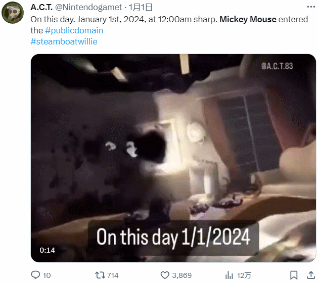Click the 10 replies count
Screen dimensions: 318x285
pos(47,275)
